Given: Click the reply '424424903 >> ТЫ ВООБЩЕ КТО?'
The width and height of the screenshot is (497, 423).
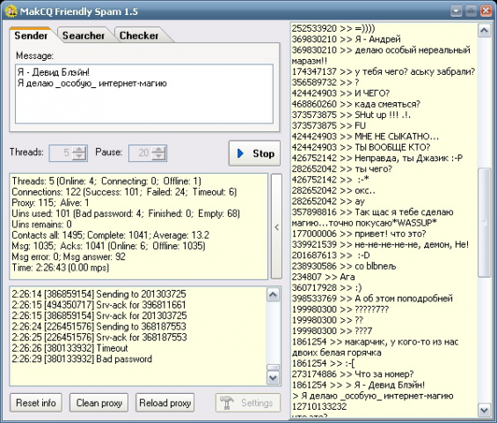Looking at the screenshot, I should (361, 147).
